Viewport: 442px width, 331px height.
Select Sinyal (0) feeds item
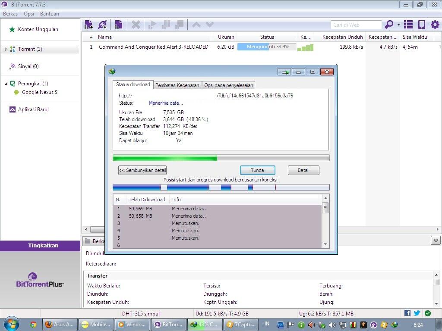click(x=28, y=66)
